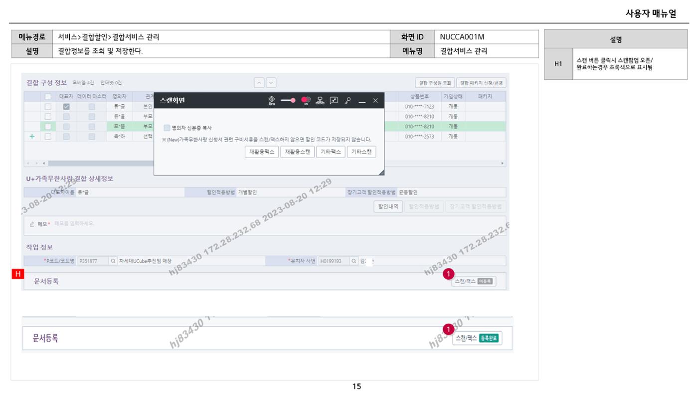Check the 명의자 신분증 복사 checkbox
This screenshot has height=393, width=698.
pyautogui.click(x=168, y=128)
